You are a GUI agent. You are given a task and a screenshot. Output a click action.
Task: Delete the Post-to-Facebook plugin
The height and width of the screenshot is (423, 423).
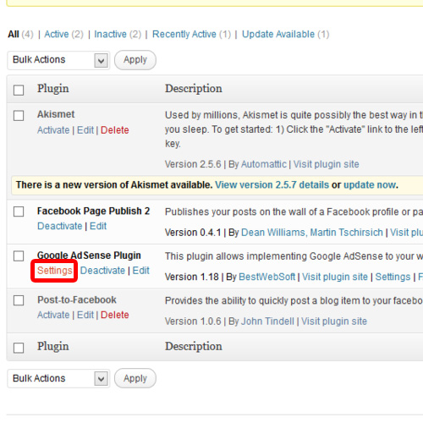115,315
